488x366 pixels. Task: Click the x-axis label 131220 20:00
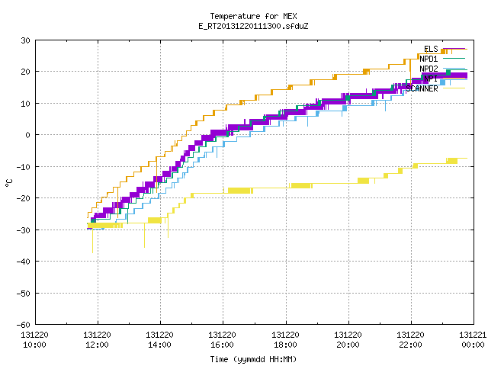click(348, 340)
